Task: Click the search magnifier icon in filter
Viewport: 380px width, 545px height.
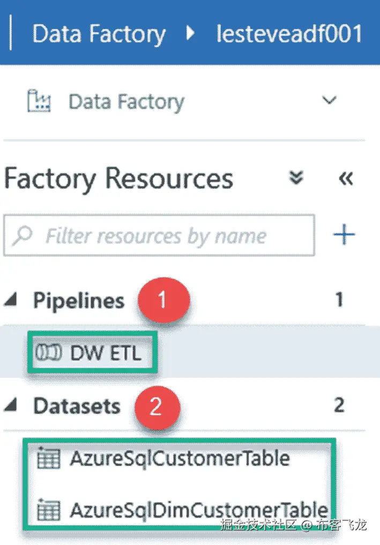Action: [x=23, y=236]
